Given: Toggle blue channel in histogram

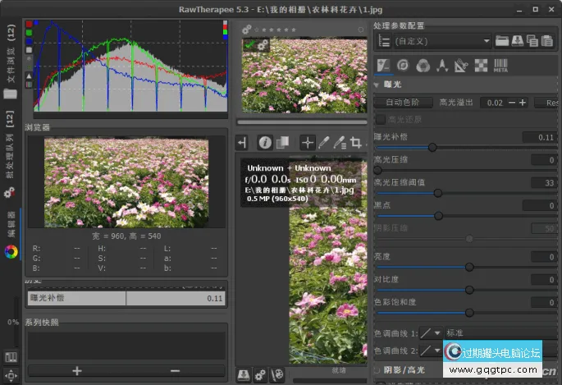Looking at the screenshot, I should [x=30, y=42].
